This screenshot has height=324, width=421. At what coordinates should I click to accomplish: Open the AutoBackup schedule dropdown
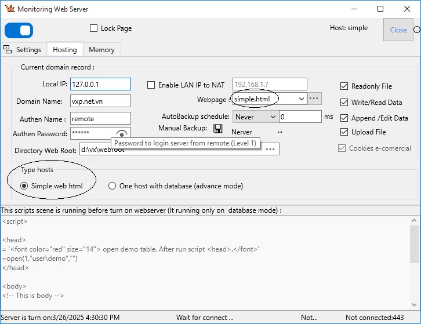pyautogui.click(x=273, y=117)
